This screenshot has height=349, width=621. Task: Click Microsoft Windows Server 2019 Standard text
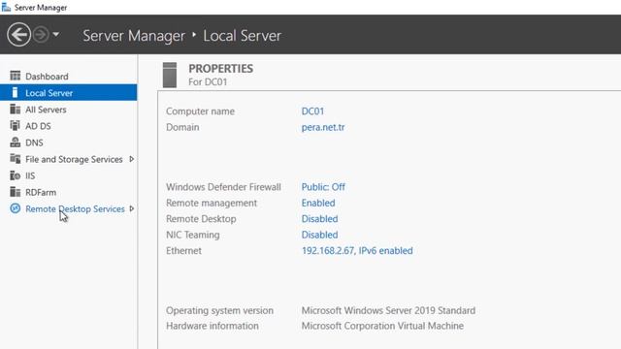point(388,310)
